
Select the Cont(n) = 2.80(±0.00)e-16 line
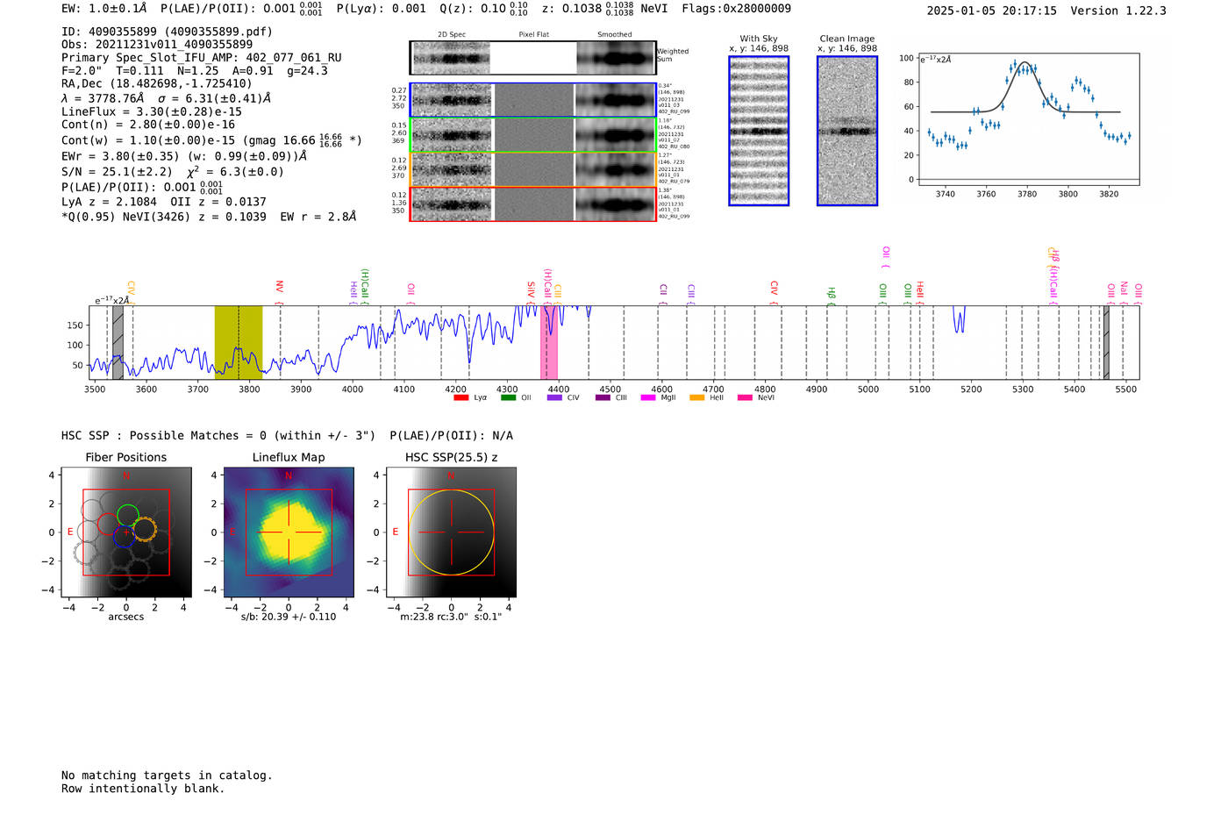tap(148, 125)
